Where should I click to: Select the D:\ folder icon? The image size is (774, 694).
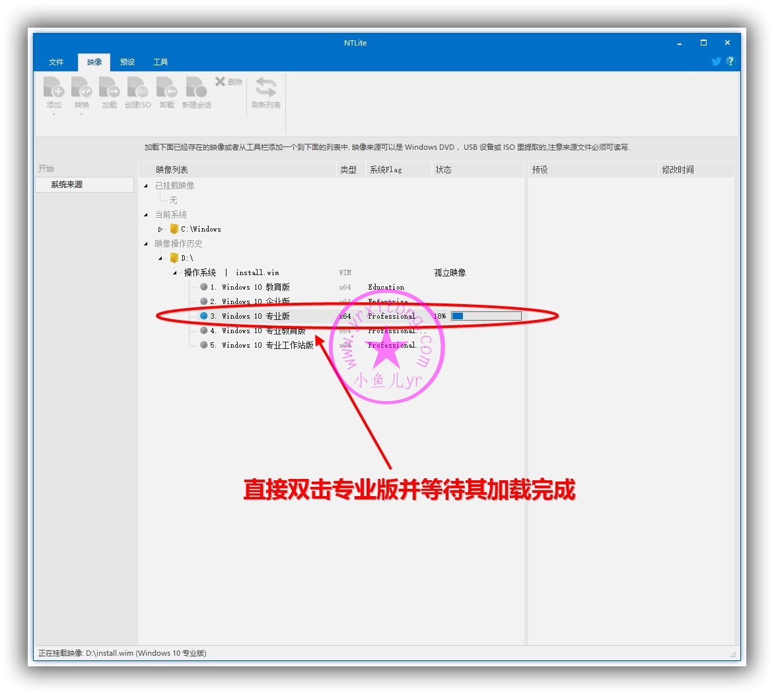pyautogui.click(x=174, y=258)
